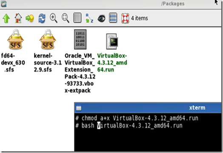The width and height of the screenshot is (223, 153).
Task: Open the bookmarks icon beside the home icon
Action: (x=30, y=18)
